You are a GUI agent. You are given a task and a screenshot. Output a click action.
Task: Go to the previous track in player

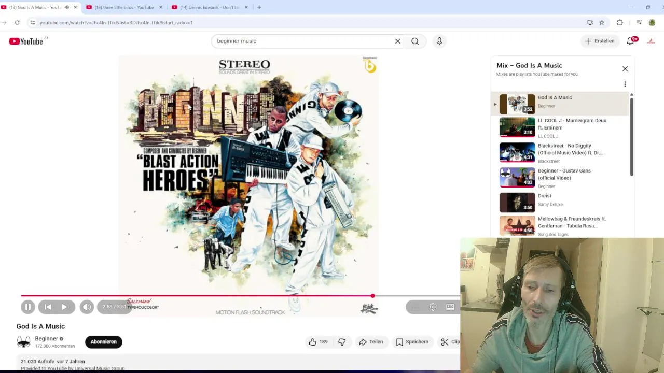click(x=48, y=307)
